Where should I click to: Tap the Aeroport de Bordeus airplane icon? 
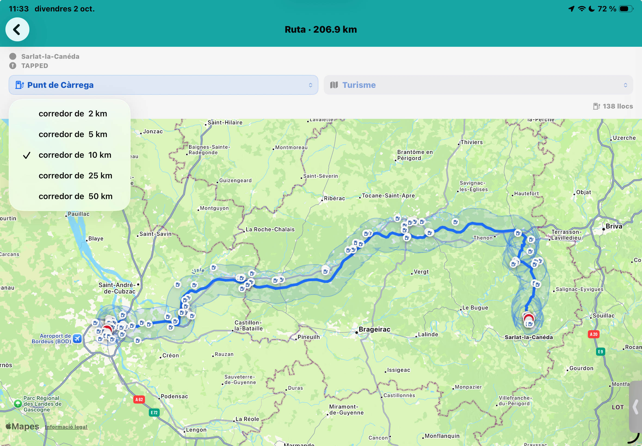[x=77, y=339]
